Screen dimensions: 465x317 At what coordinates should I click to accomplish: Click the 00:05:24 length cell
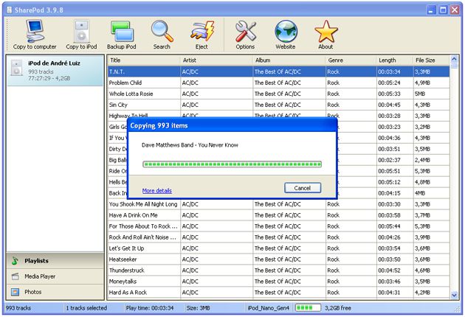pos(395,83)
